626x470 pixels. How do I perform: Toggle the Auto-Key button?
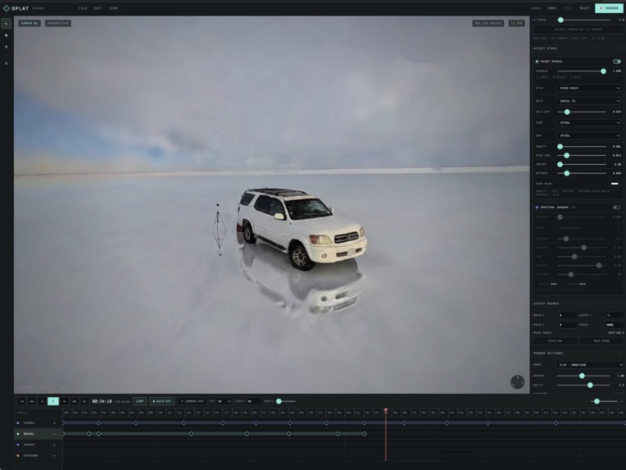(x=162, y=401)
